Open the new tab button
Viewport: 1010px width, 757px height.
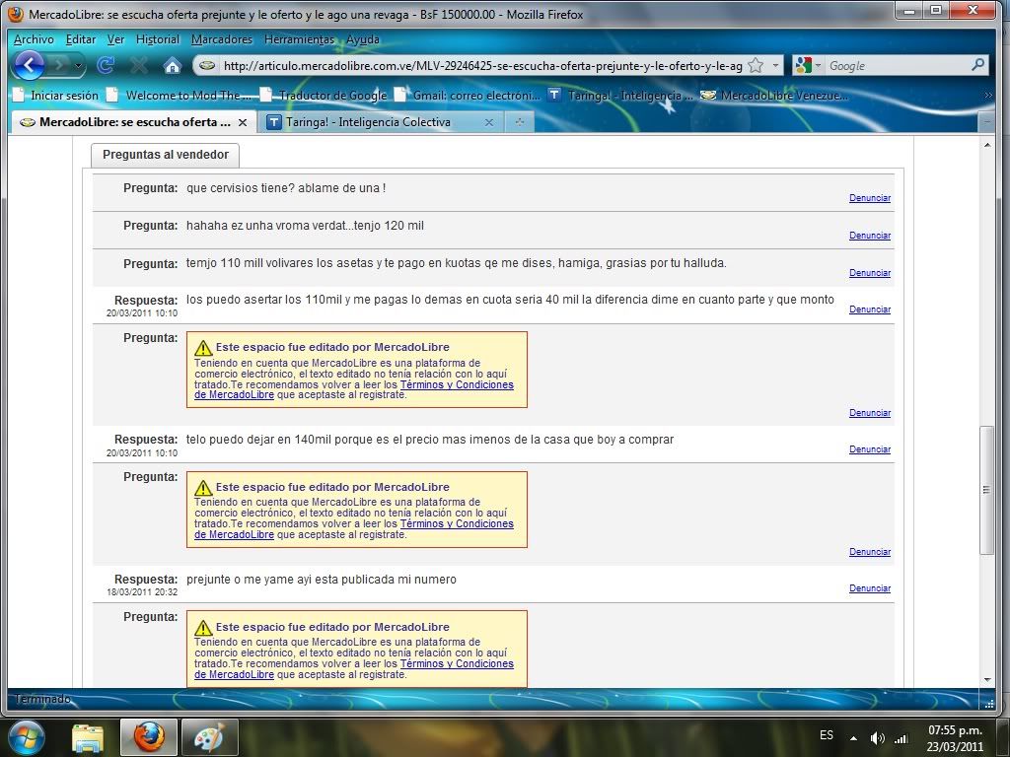point(519,121)
